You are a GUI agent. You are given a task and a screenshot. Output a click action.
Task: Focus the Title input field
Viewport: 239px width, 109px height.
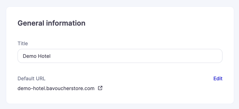tap(120, 56)
